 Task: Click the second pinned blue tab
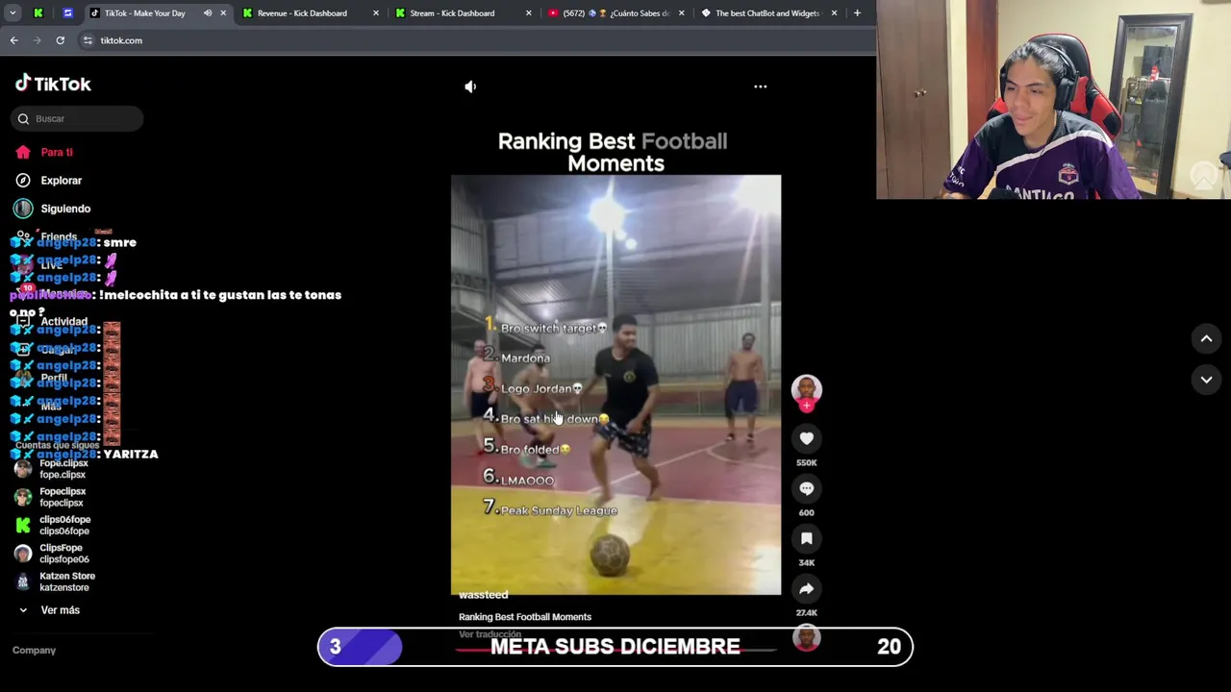click(x=67, y=13)
